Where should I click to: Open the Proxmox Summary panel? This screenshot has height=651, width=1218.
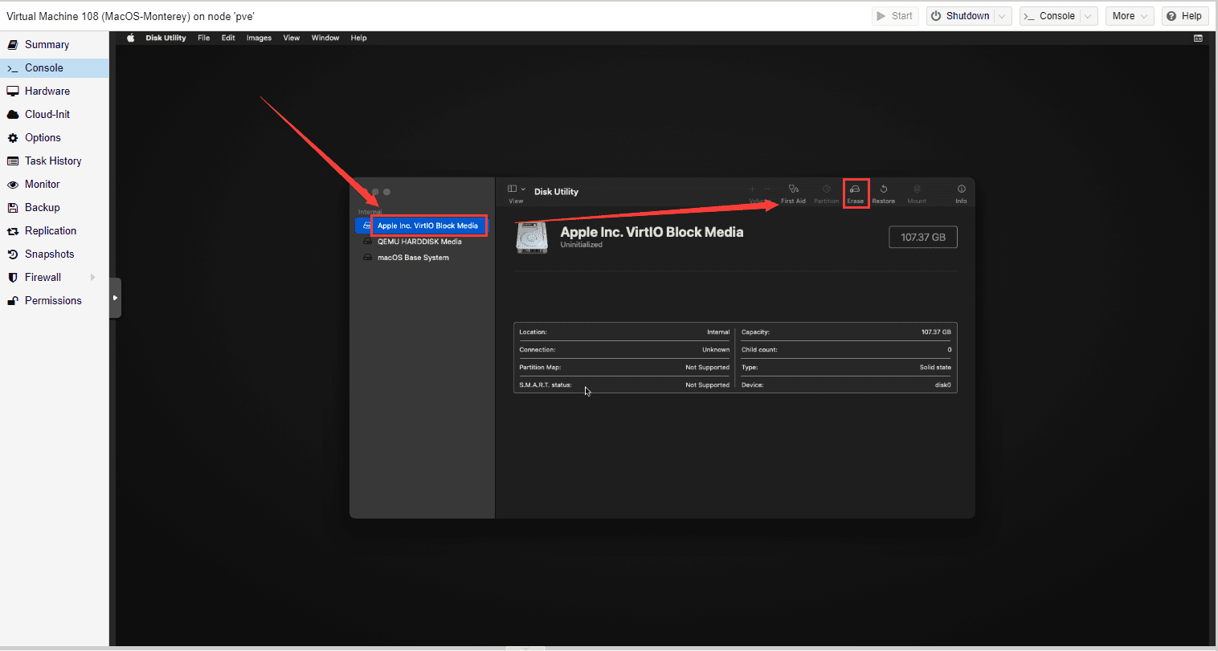tap(54, 44)
